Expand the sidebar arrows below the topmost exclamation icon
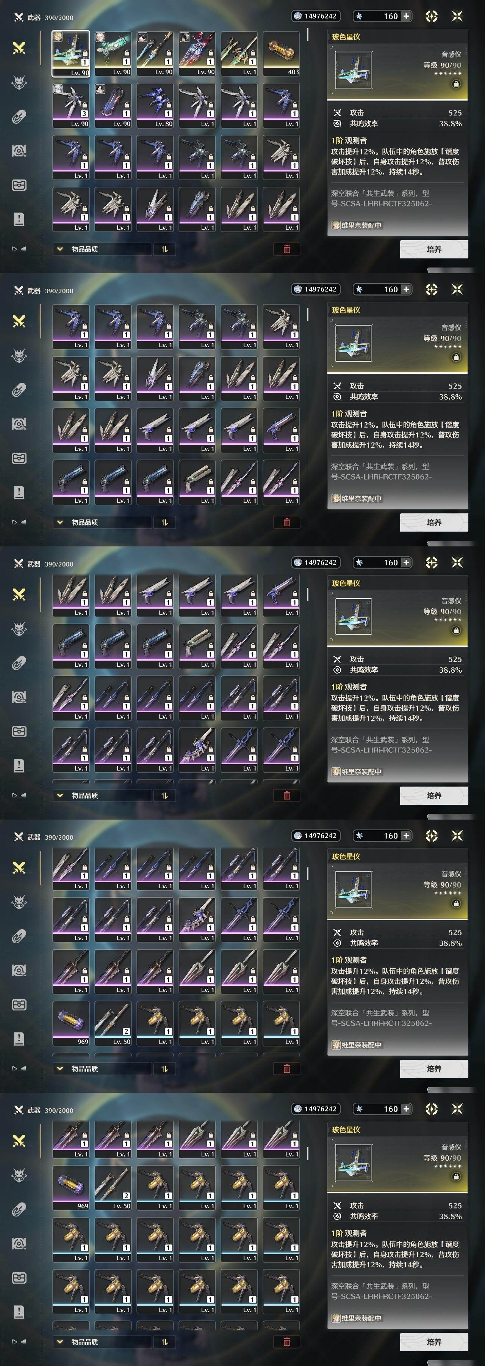Viewport: 485px width, 1366px height. tap(19, 248)
